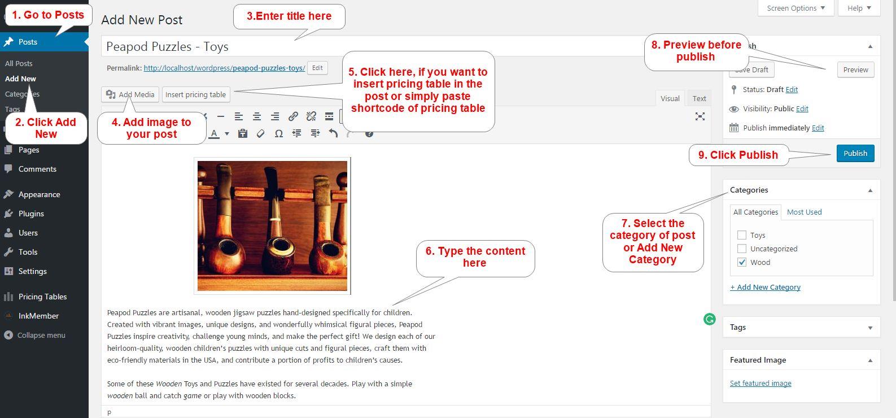Align text right in editor toolbar
Image resolution: width=896 pixels, height=418 pixels.
[275, 116]
